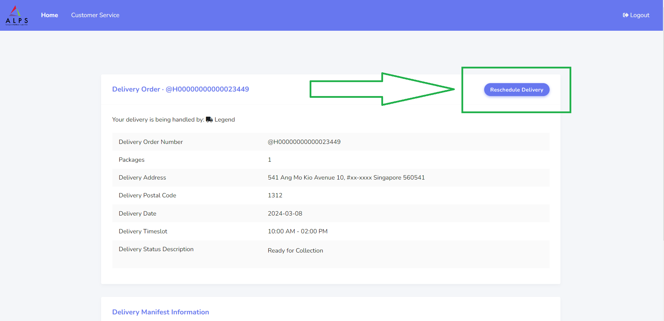Click the 'Delivery Postal Code' label
664x321 pixels.
point(147,195)
